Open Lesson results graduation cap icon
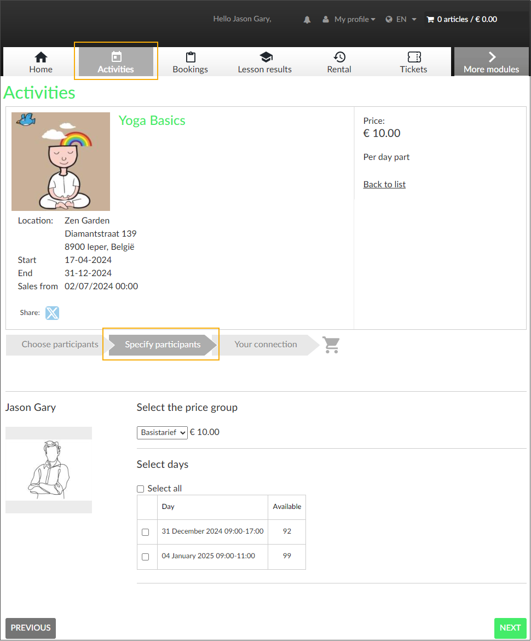 265,57
